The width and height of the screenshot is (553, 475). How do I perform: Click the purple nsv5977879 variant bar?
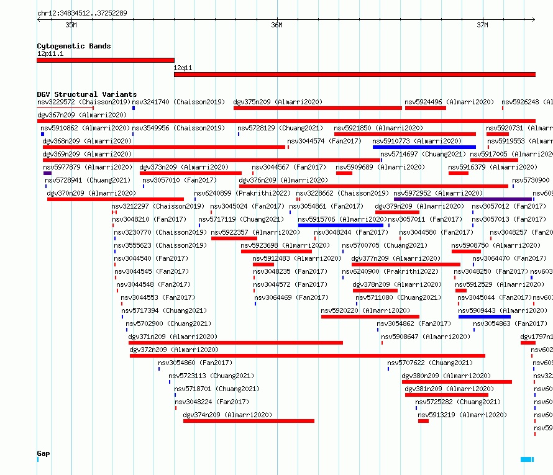click(48, 173)
